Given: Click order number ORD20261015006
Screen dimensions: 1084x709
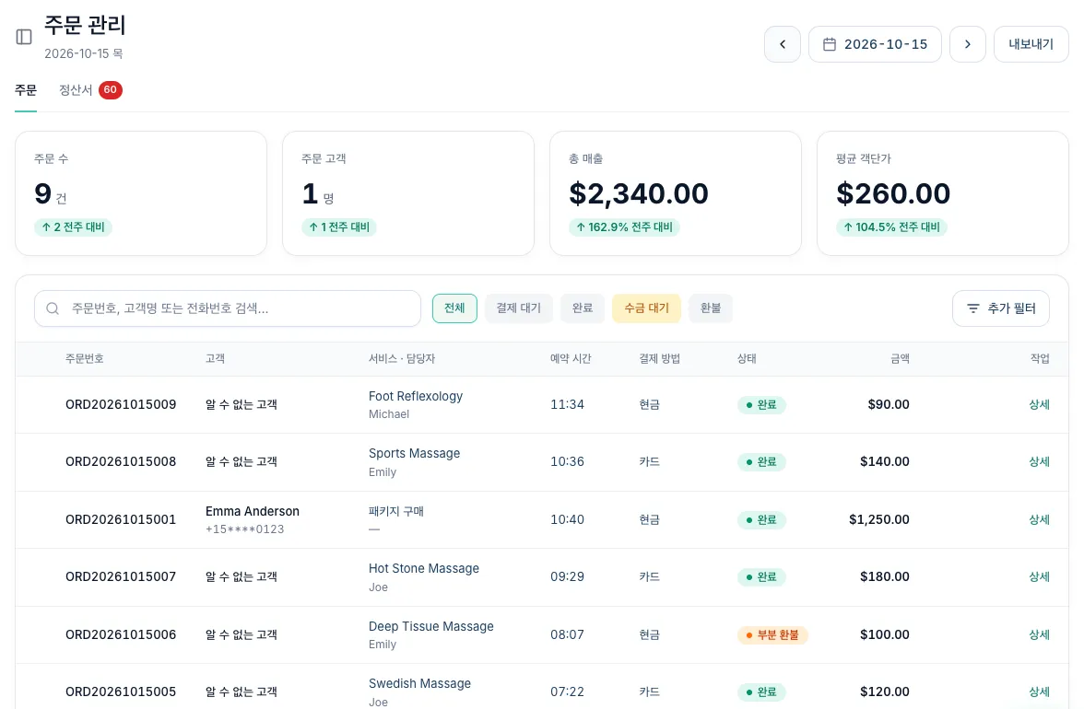Looking at the screenshot, I should coord(121,634).
